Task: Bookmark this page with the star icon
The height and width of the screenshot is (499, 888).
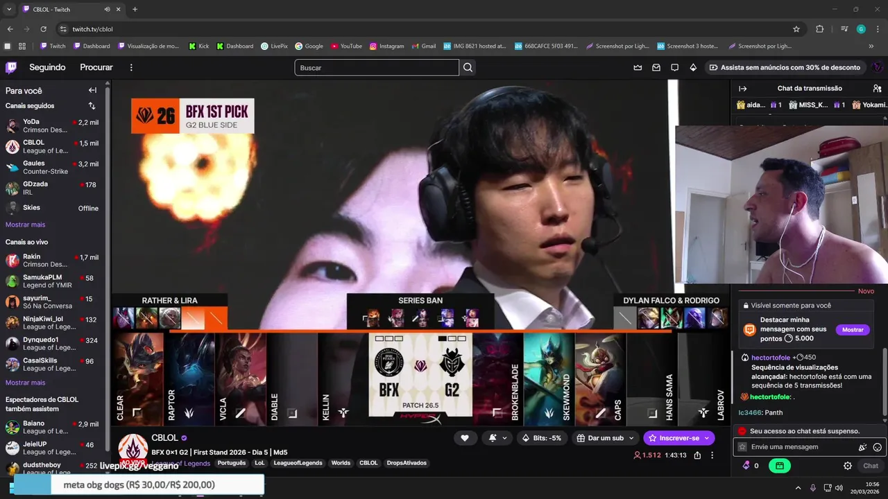Action: (x=796, y=29)
